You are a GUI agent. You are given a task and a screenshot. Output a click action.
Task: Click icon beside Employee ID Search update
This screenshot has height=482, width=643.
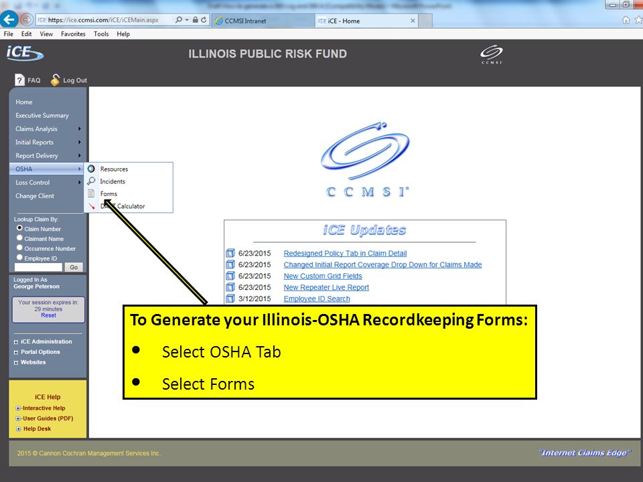[x=230, y=299]
